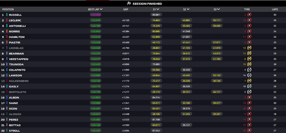Click Piastri's soft tyre icon

[249, 42]
